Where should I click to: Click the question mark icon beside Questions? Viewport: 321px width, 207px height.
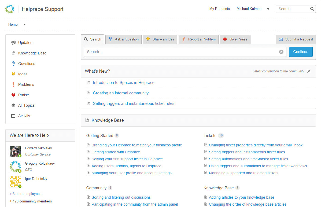13,64
